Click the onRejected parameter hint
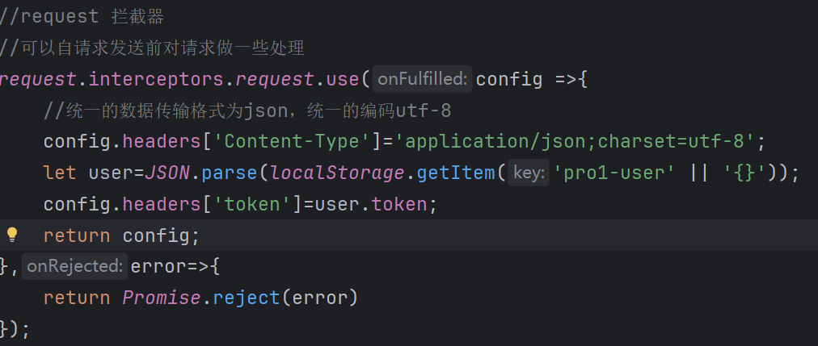Screen dimensions: 818x346 (x=75, y=266)
